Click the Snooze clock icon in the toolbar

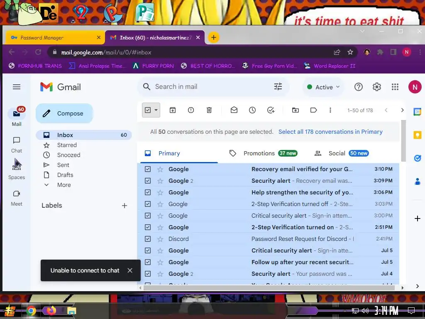coord(252,110)
